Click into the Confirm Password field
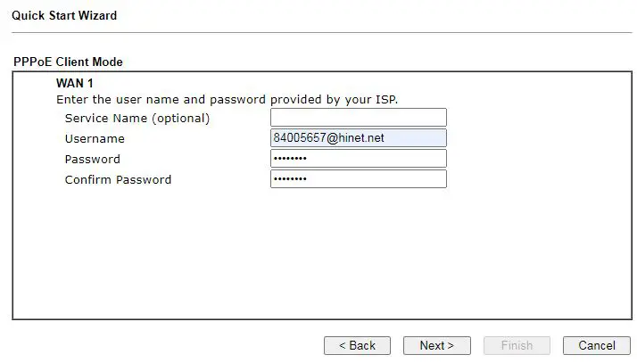The image size is (637, 363). click(x=358, y=179)
